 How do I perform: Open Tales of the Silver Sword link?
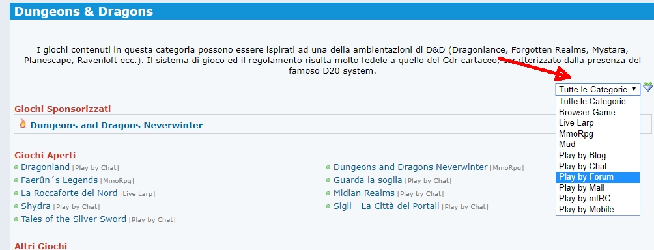pyautogui.click(x=74, y=219)
